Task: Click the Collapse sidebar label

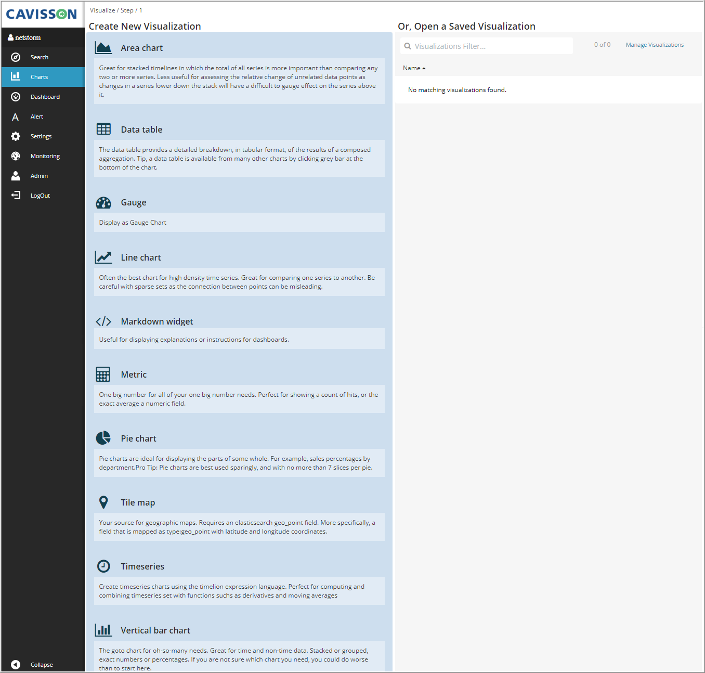Action: click(x=42, y=665)
